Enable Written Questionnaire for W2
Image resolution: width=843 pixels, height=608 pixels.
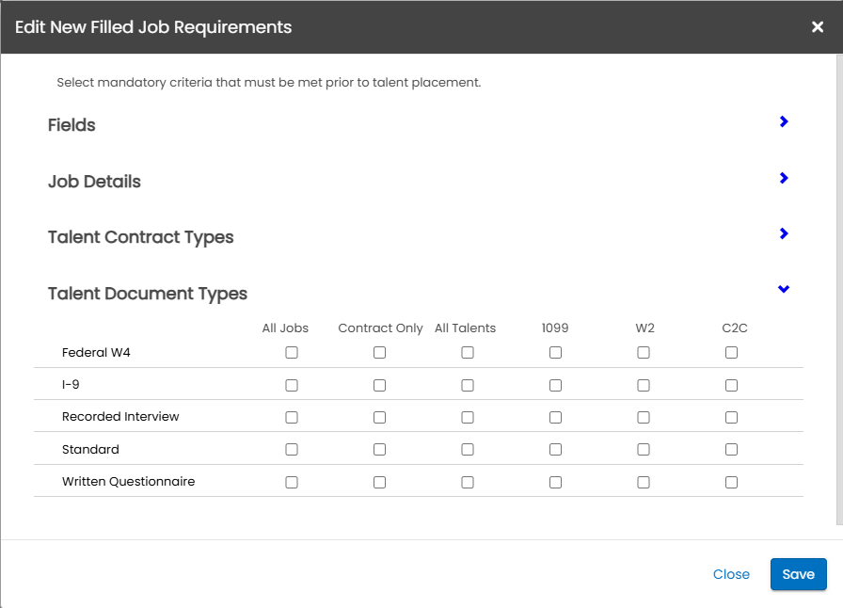click(x=644, y=482)
